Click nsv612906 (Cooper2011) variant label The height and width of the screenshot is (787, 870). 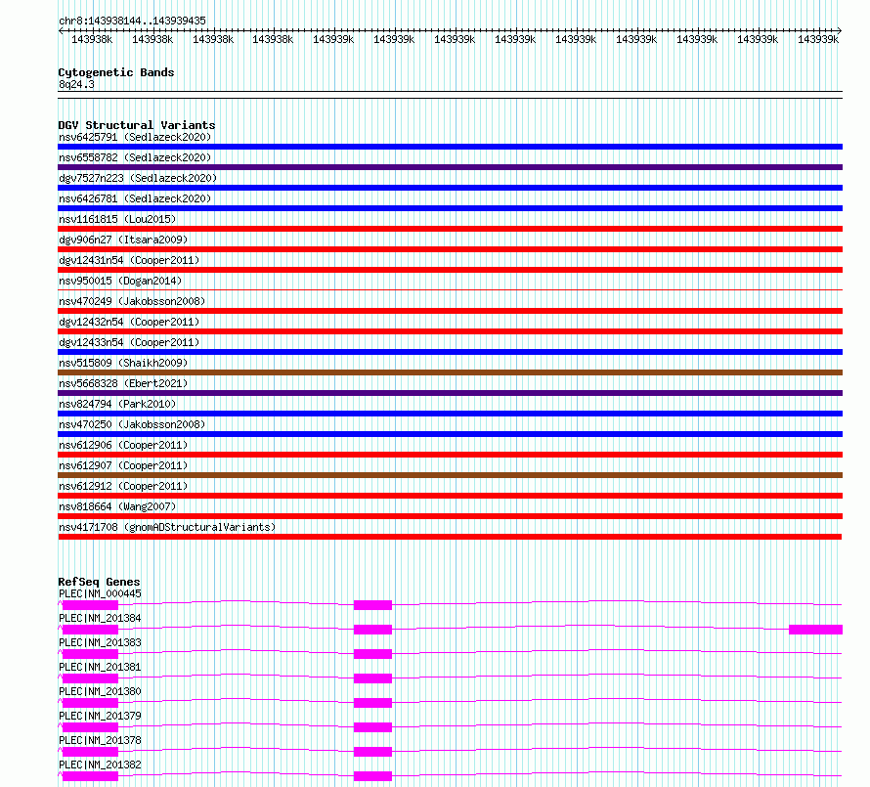point(123,445)
